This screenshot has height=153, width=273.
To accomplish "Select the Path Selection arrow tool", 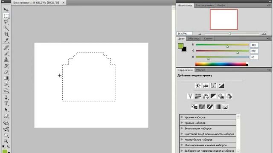I will 6,110.
